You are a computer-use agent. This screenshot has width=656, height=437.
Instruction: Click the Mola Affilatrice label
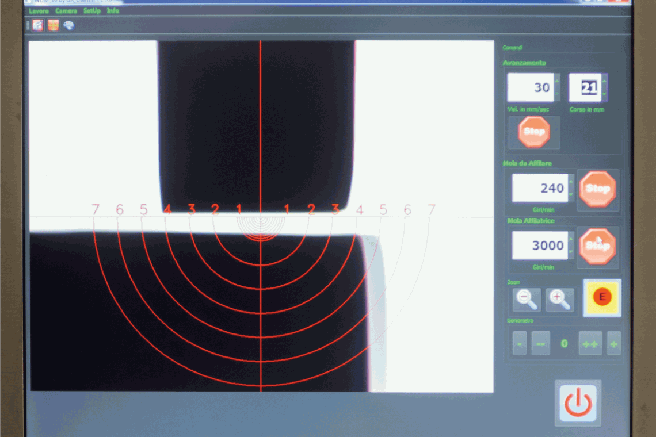(531, 221)
